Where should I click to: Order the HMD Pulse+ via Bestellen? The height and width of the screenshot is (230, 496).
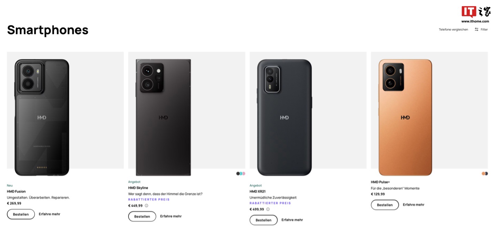(385, 205)
